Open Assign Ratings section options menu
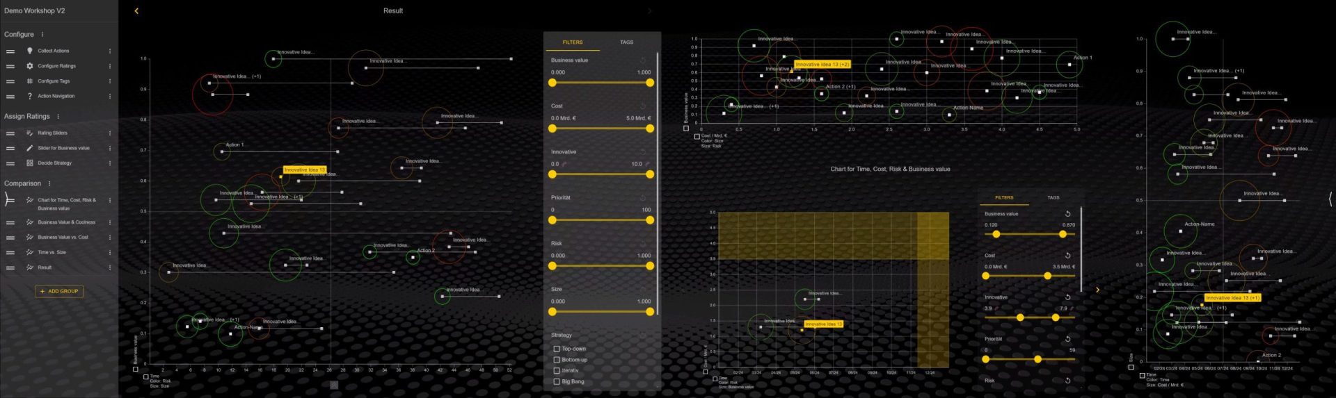 tap(58, 117)
